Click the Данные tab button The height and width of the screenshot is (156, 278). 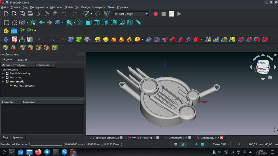[x=18, y=137]
